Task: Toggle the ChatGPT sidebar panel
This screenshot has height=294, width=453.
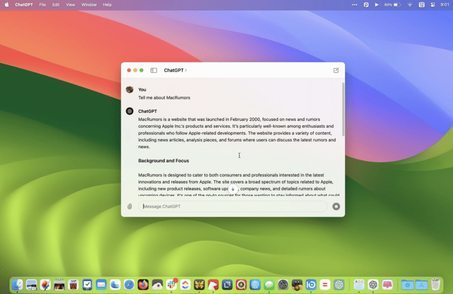Action: pyautogui.click(x=154, y=70)
